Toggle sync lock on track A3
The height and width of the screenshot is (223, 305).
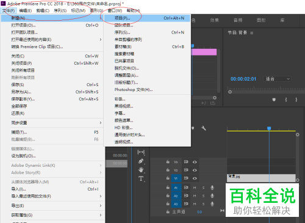tap(186, 203)
